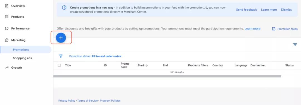
Task: Open the filter lines icon at right
Action: click(295, 44)
